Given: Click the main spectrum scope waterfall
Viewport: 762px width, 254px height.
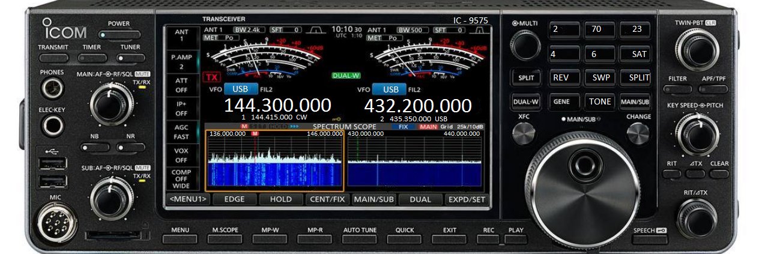Looking at the screenshot, I should click(276, 174).
